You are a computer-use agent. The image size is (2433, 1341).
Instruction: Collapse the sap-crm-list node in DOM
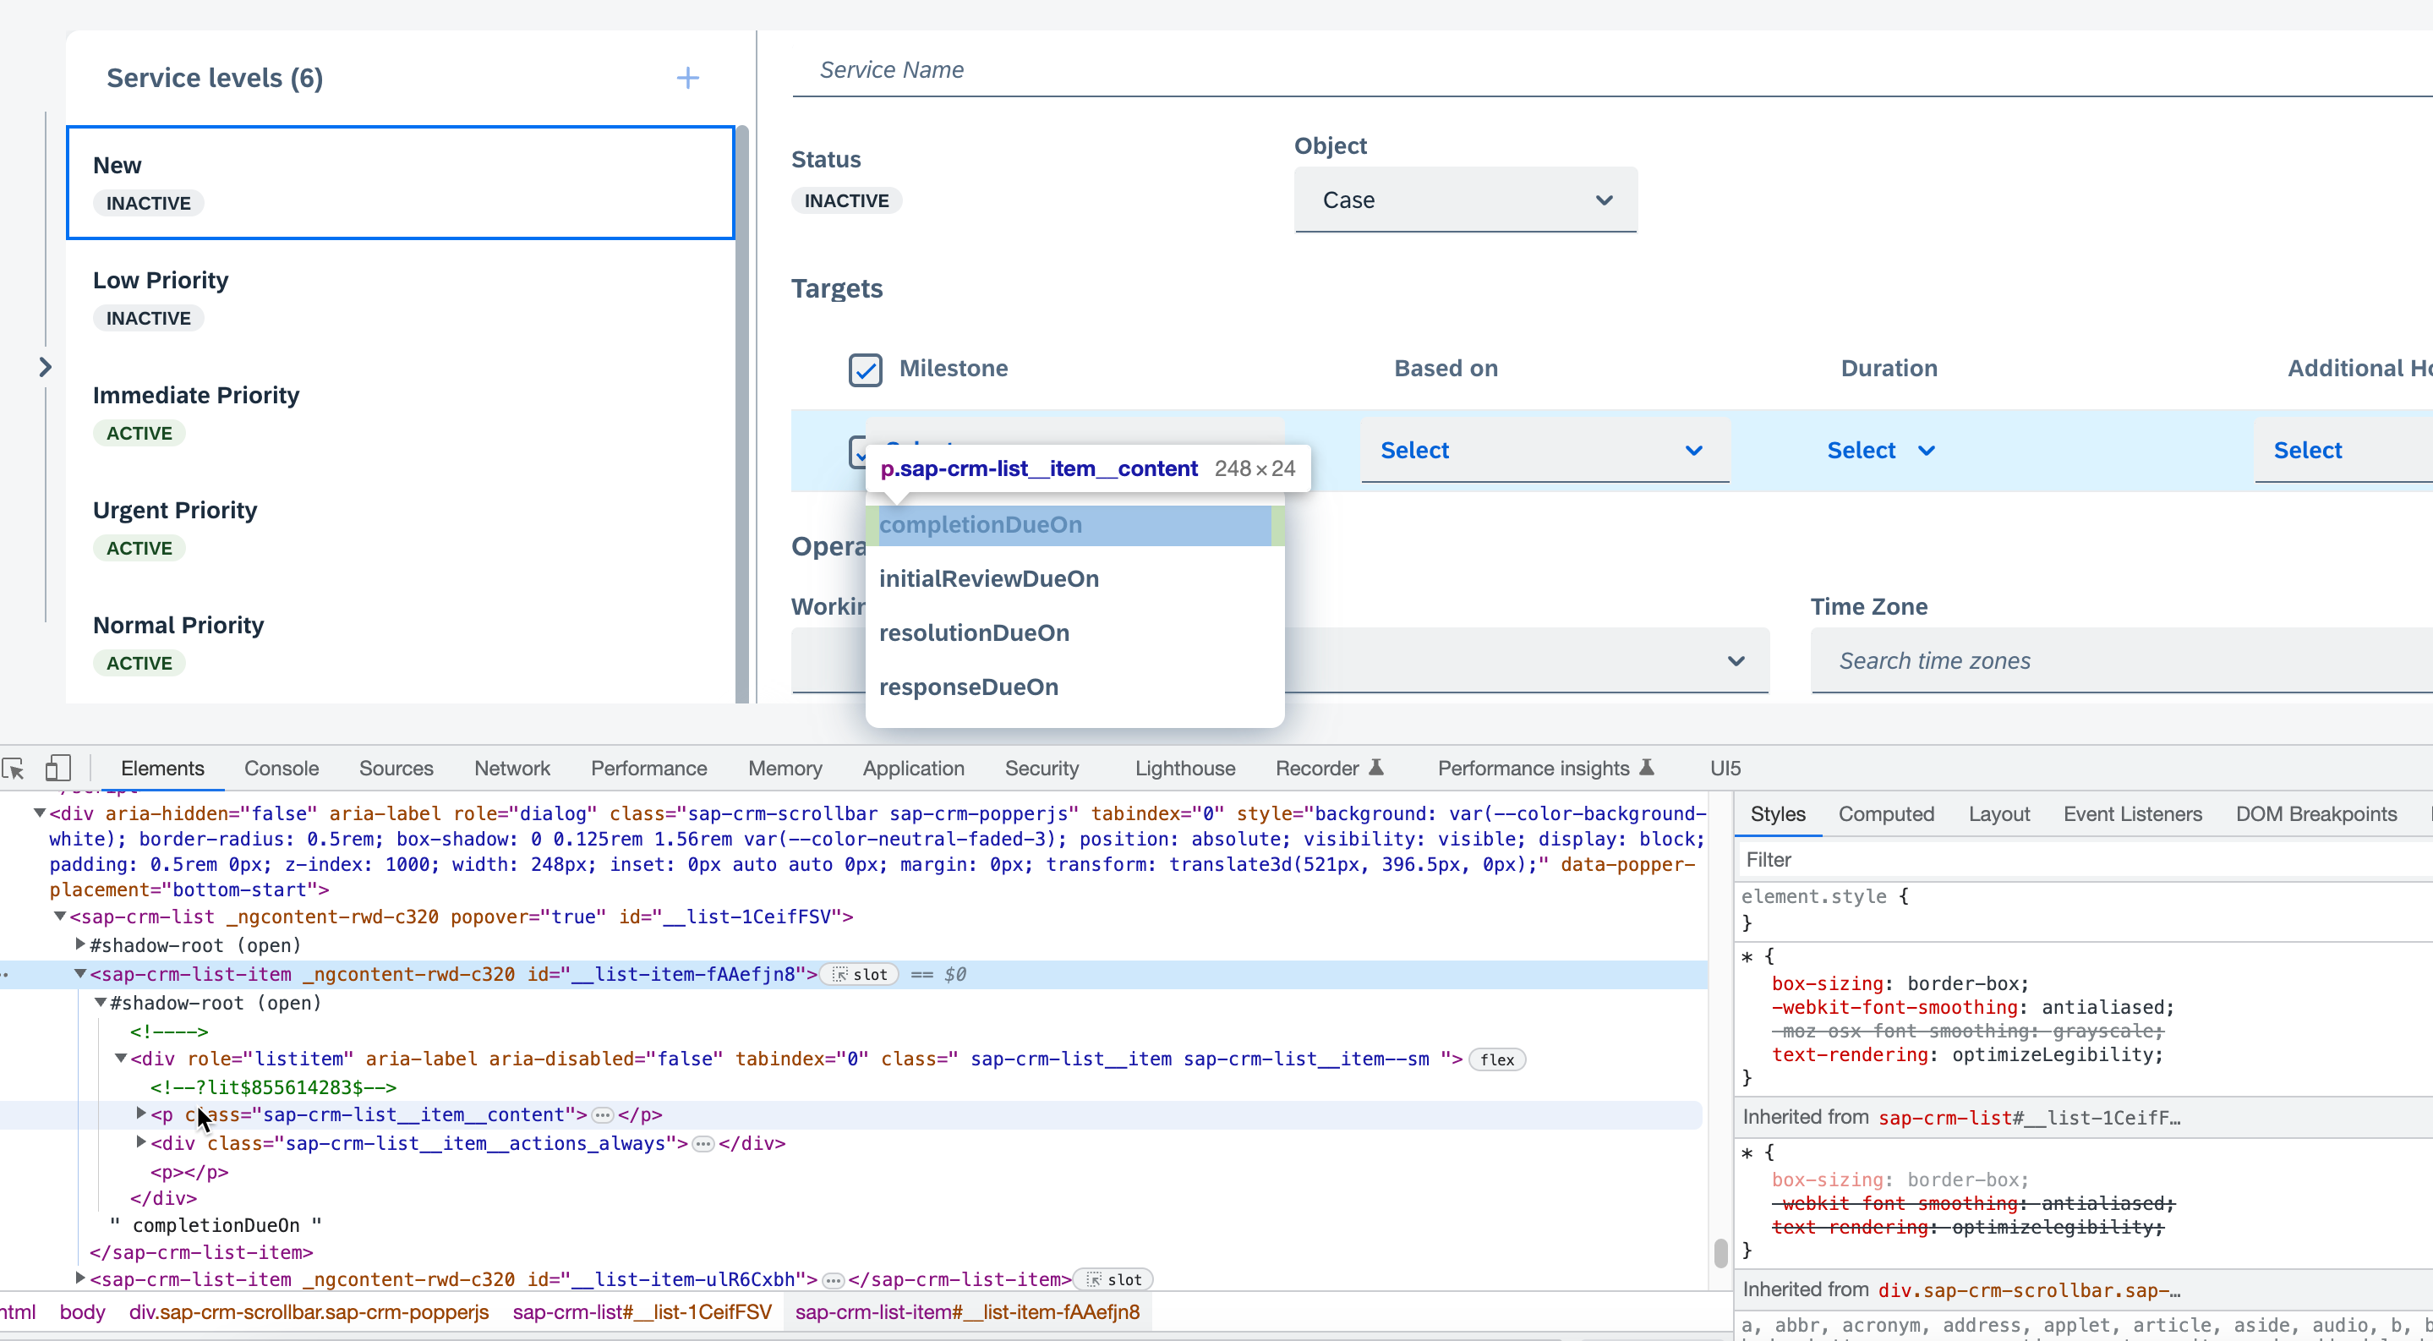pos(59,916)
